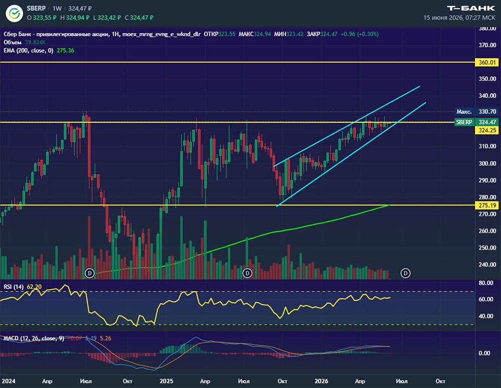Click the 80.00 RSI axis label
Screen dimensions: 501x388
tap(485, 283)
